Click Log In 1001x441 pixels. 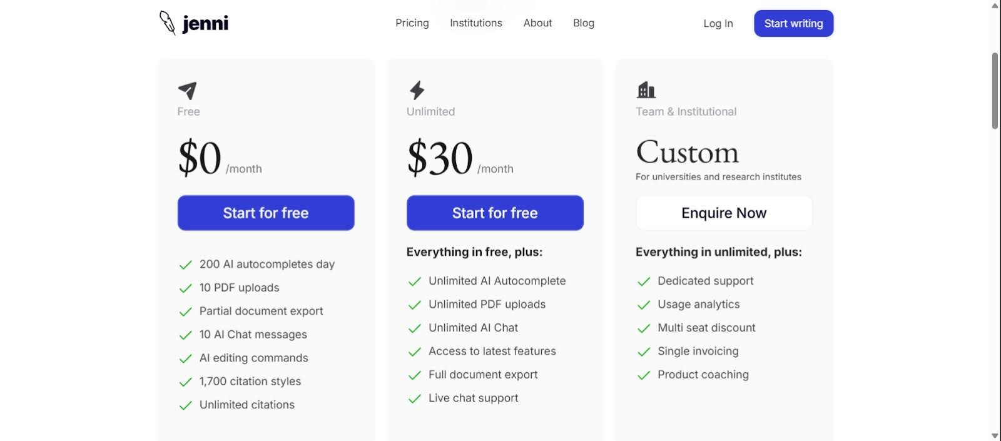point(717,23)
